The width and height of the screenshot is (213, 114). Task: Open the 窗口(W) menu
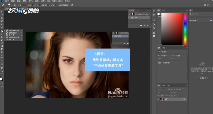(61, 1)
